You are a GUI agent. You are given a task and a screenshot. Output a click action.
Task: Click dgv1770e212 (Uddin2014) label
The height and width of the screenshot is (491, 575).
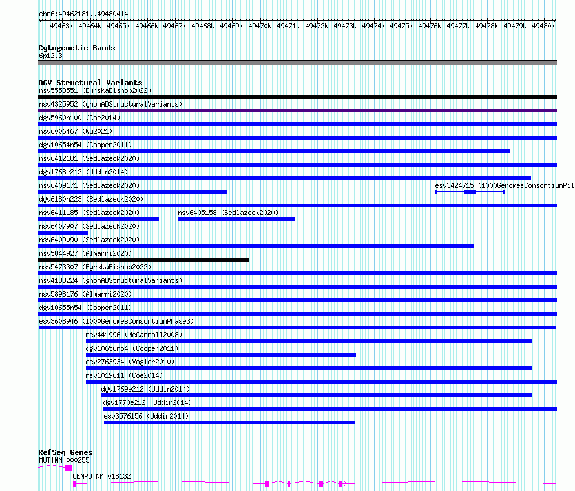tap(148, 402)
